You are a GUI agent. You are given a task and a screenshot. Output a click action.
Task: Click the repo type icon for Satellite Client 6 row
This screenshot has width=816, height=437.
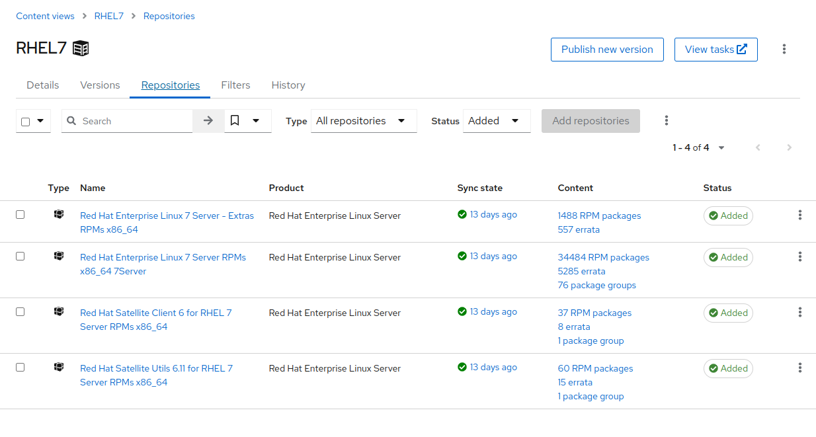[59, 311]
